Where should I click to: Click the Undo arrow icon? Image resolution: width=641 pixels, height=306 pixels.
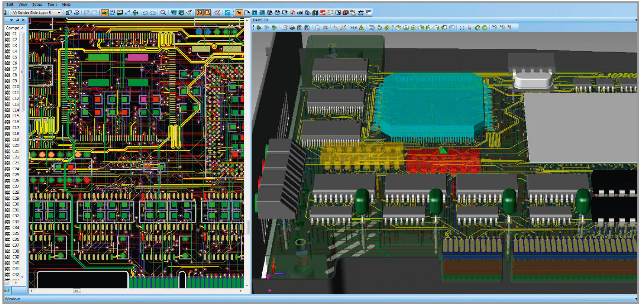(x=145, y=13)
